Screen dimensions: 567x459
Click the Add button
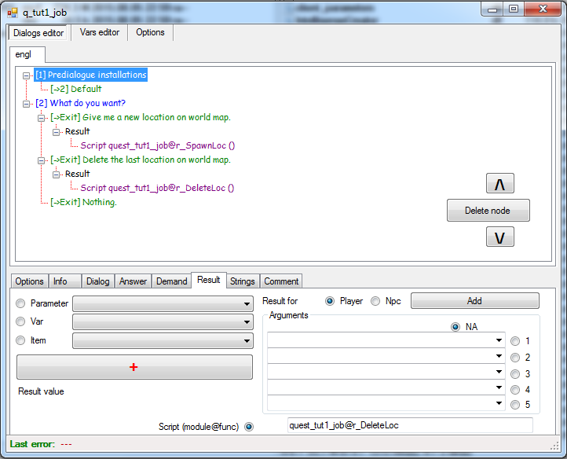(x=474, y=301)
